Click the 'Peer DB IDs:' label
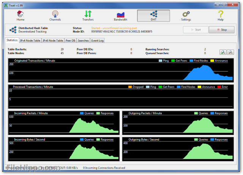The width and height of the screenshot is (243, 175). coord(85,49)
